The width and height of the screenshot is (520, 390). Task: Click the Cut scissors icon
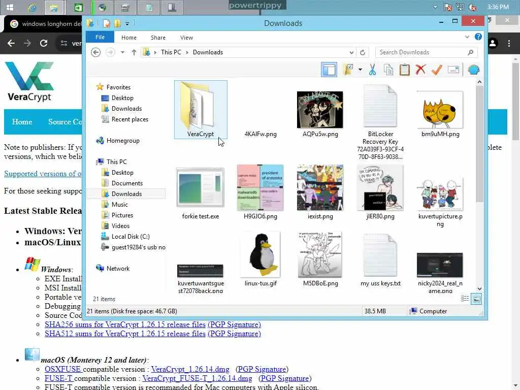372,70
